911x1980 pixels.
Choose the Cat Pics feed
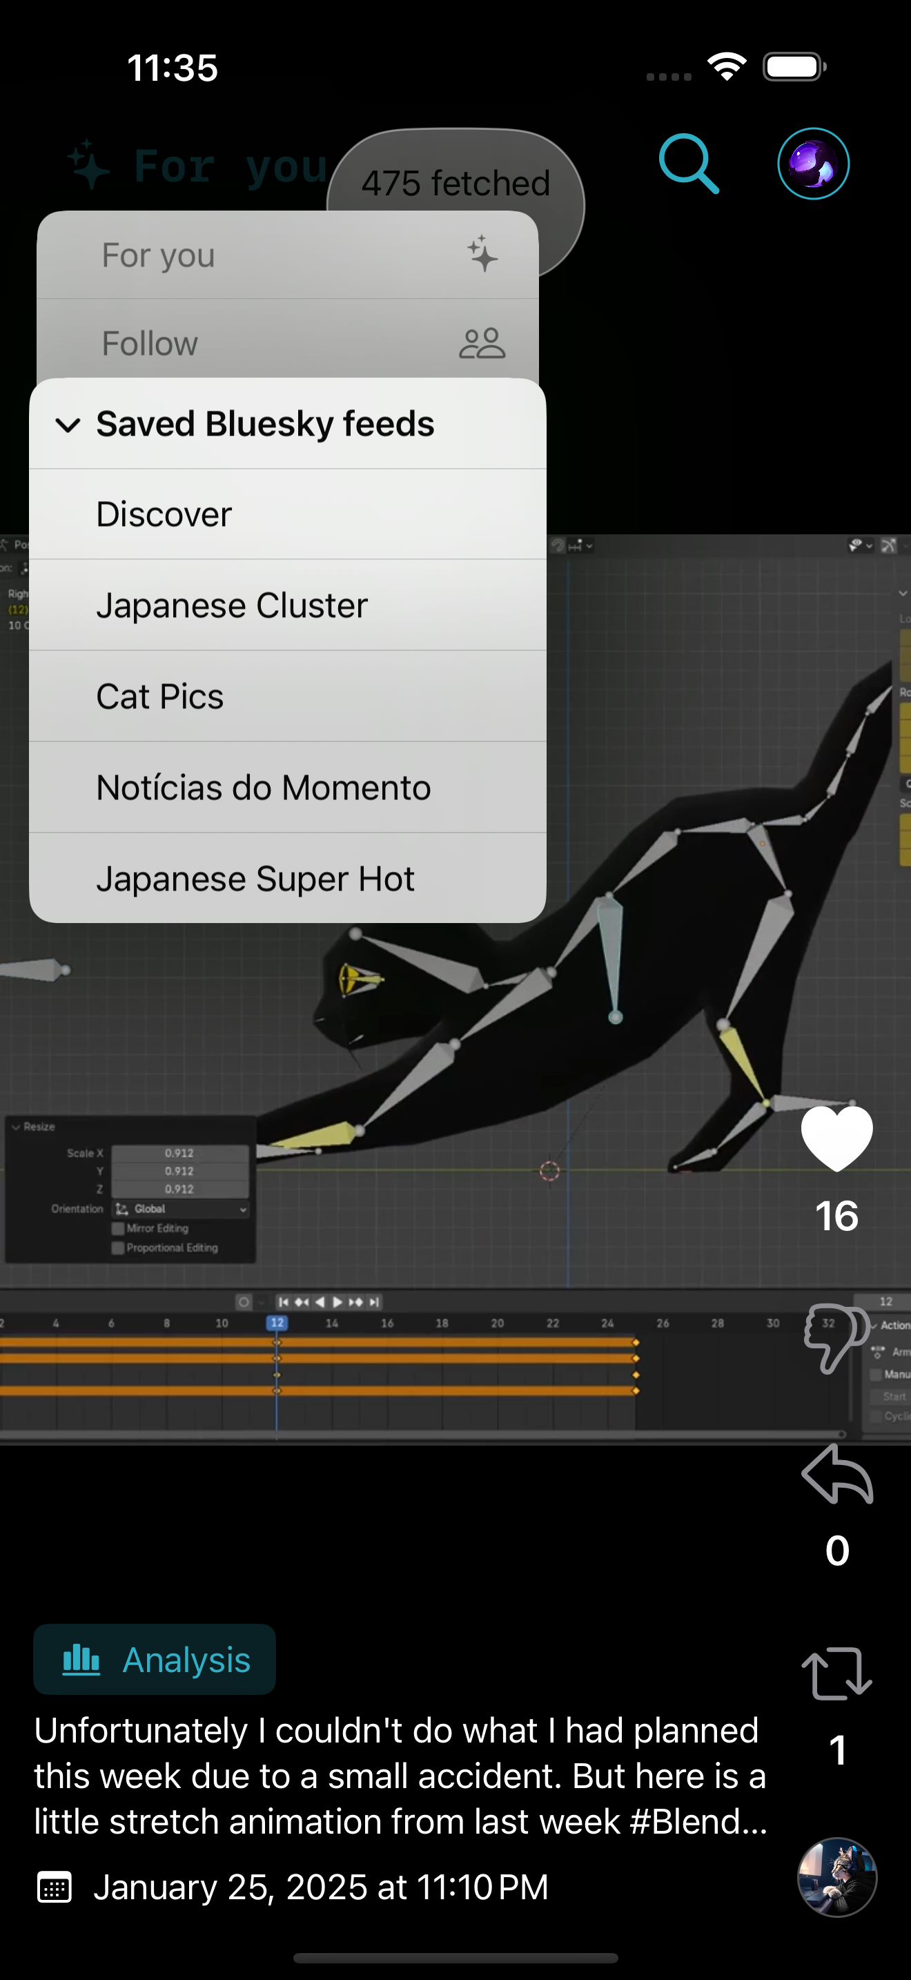(288, 697)
